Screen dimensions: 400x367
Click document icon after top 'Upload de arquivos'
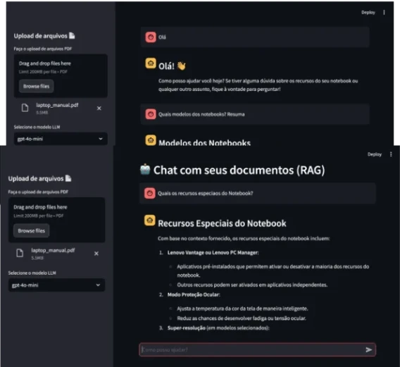click(x=72, y=36)
